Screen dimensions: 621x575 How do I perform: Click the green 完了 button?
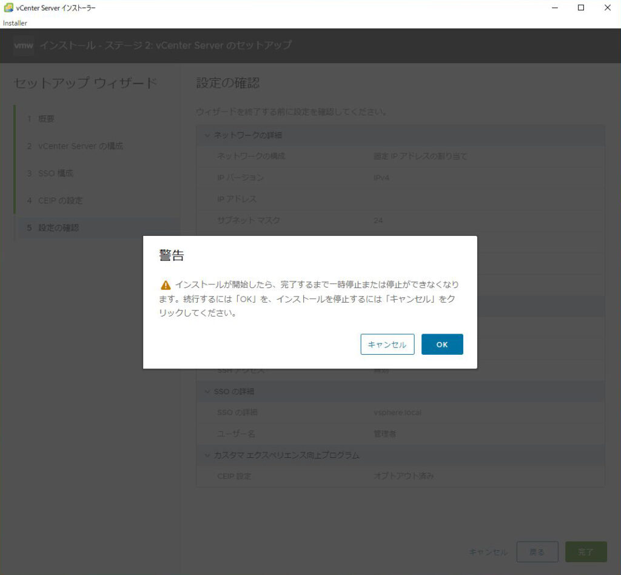click(x=586, y=552)
